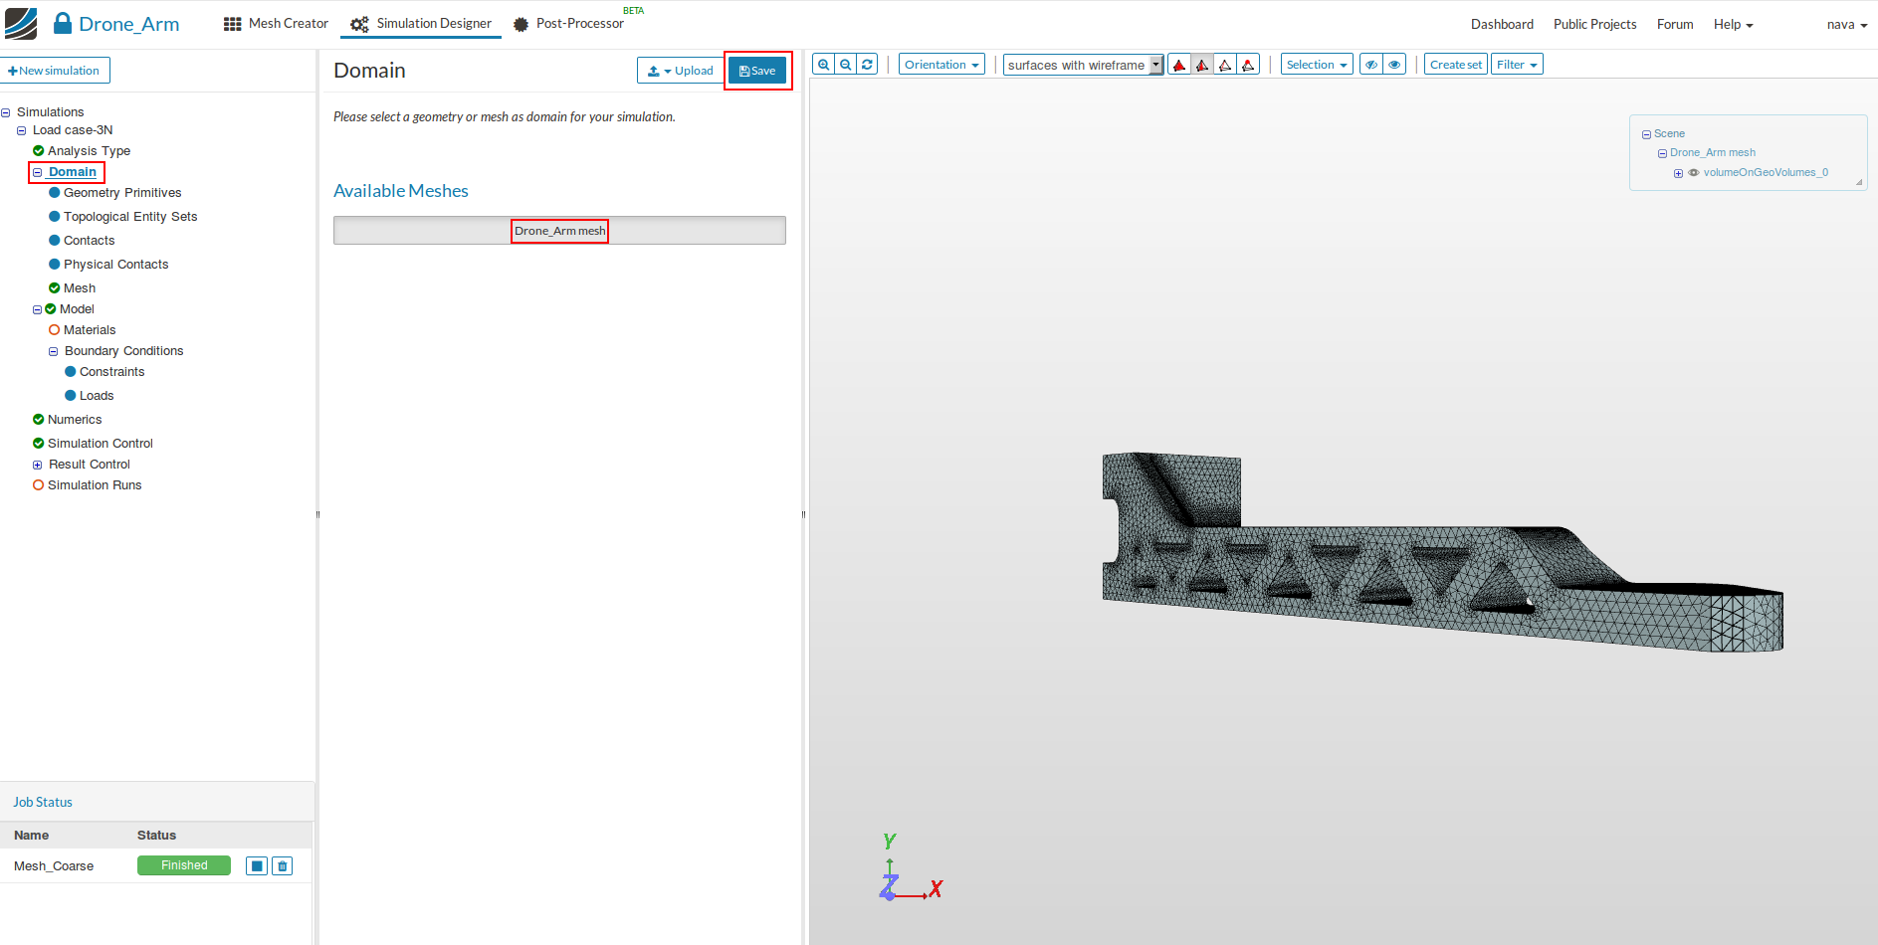
Task: Open the Orientation dropdown
Action: point(941,65)
